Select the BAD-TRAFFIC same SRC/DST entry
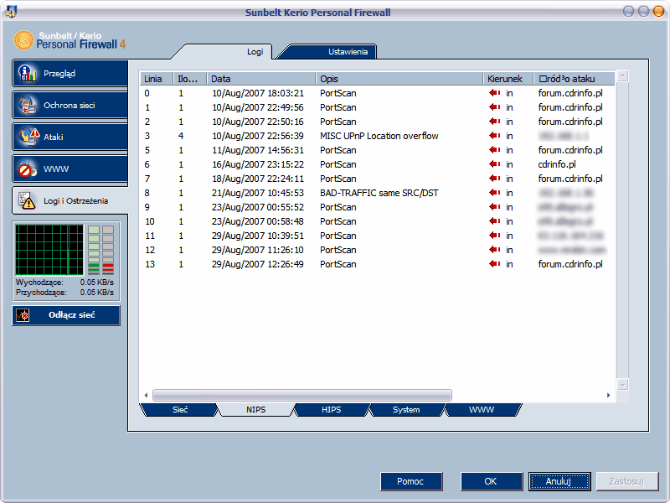The image size is (670, 503). [378, 193]
